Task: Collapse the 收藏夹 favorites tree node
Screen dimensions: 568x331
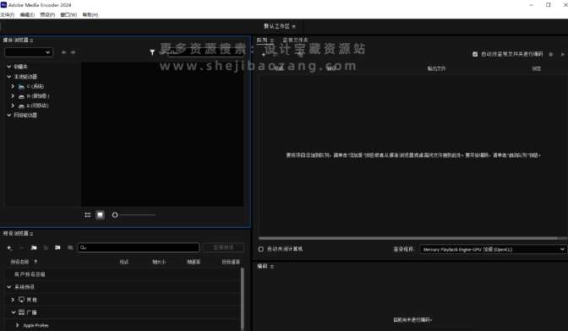Action: click(9, 67)
